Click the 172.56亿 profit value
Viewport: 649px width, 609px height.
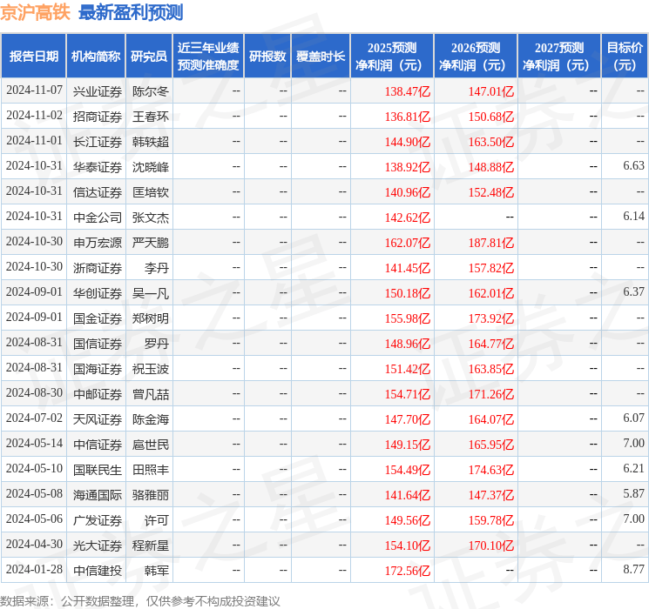tap(408, 571)
